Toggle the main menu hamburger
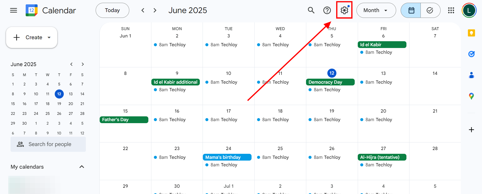Viewport: 482px width, 194px height. [x=14, y=10]
